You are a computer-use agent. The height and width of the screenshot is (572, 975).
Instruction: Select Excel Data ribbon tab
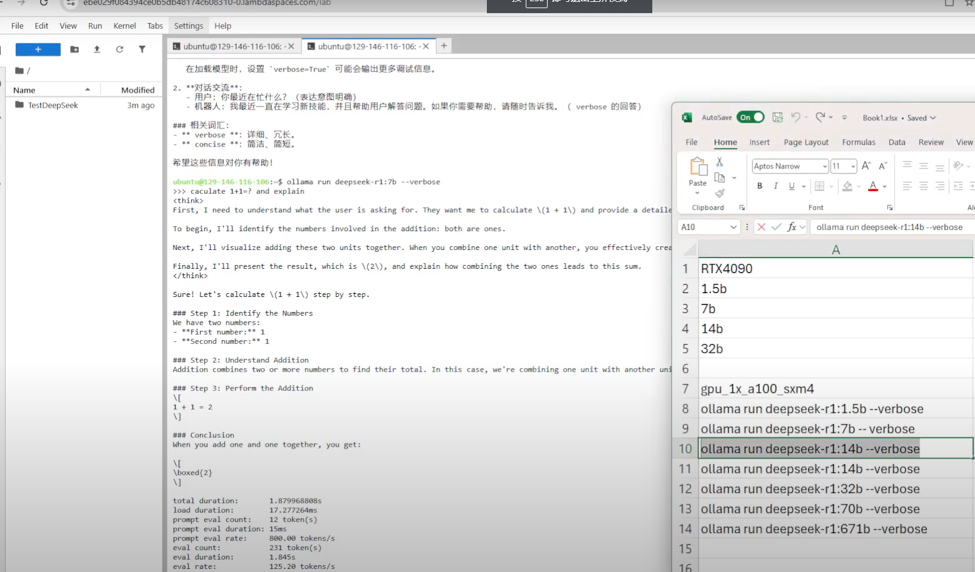897,142
